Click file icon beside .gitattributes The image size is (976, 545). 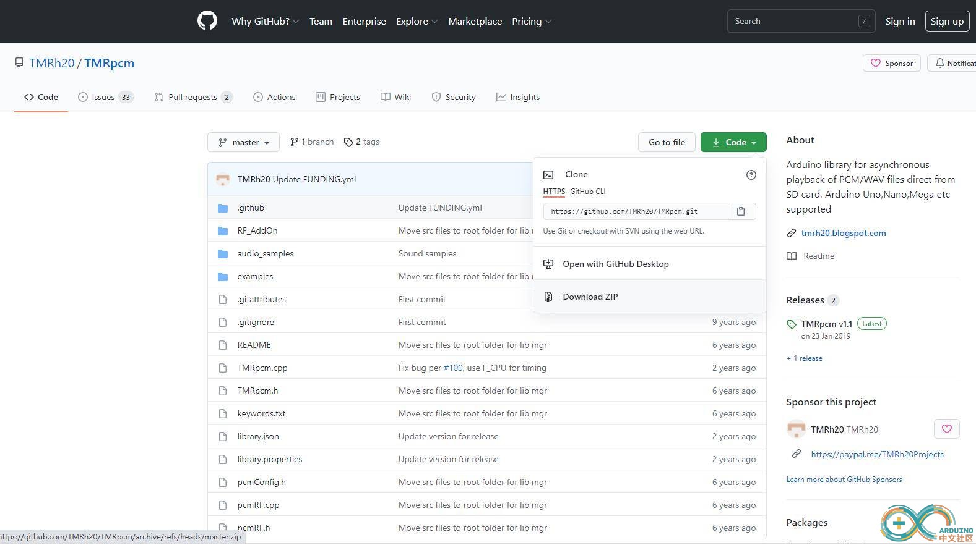tap(223, 300)
